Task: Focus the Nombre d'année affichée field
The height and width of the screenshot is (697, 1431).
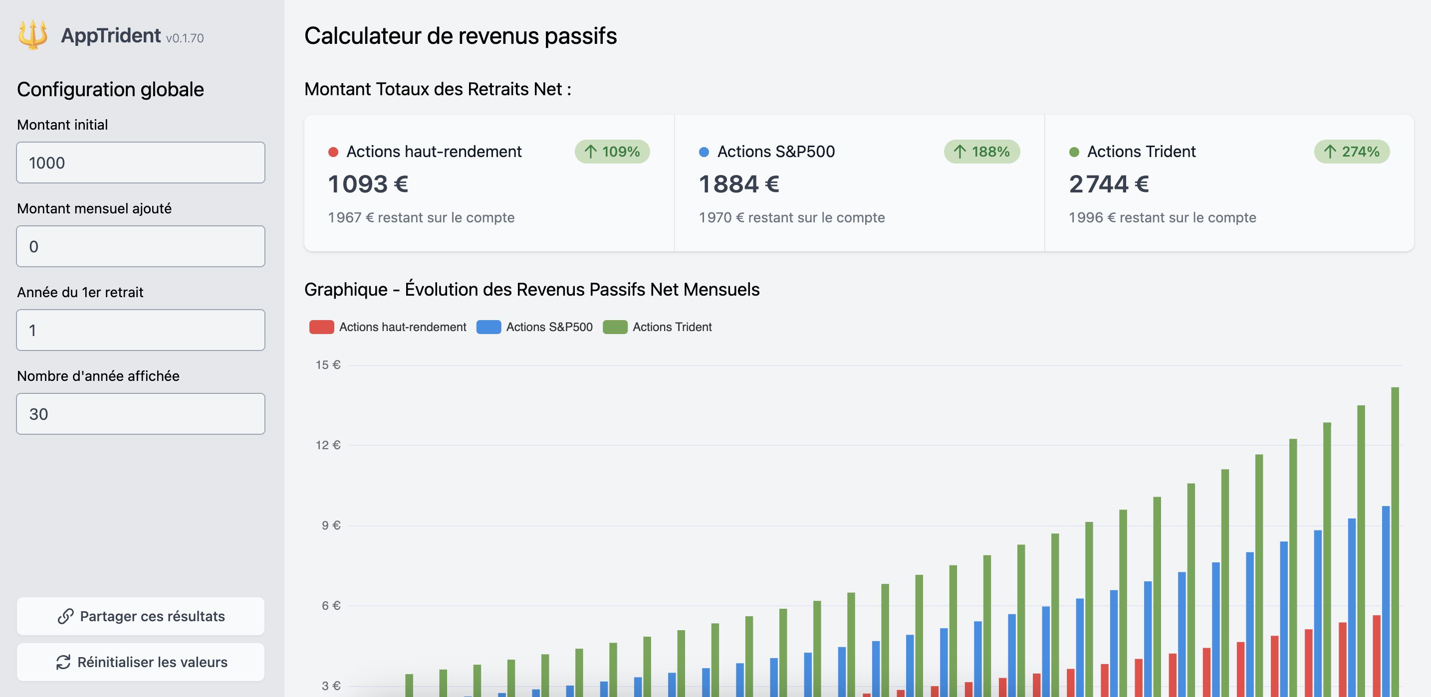Action: tap(141, 414)
